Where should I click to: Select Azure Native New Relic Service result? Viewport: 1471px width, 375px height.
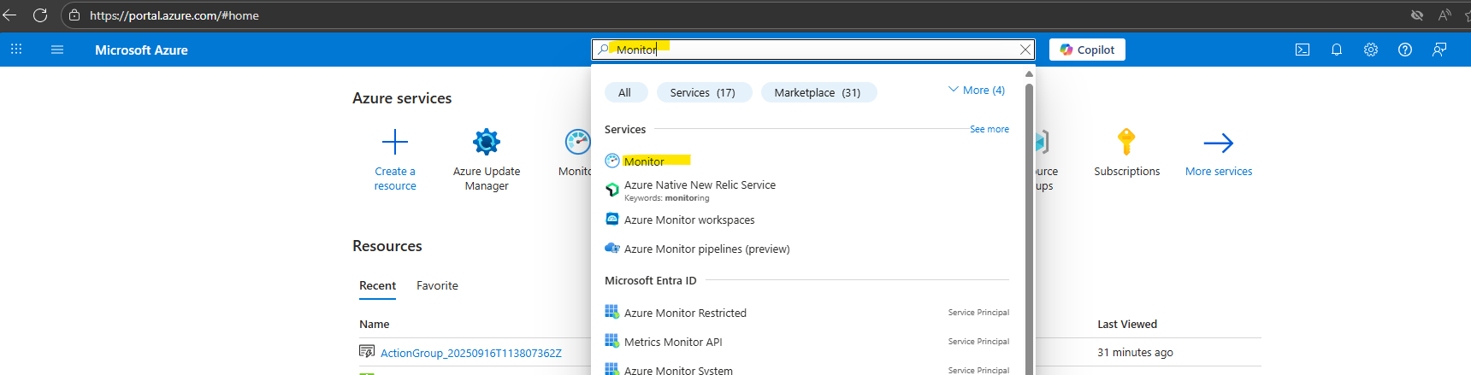pos(700,190)
